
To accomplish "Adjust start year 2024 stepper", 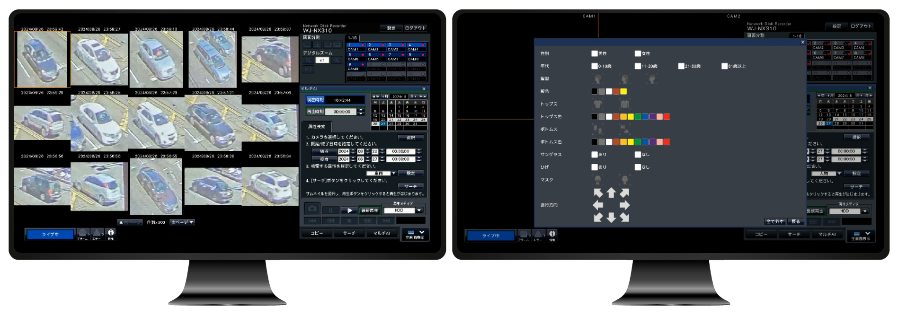I will tap(353, 152).
